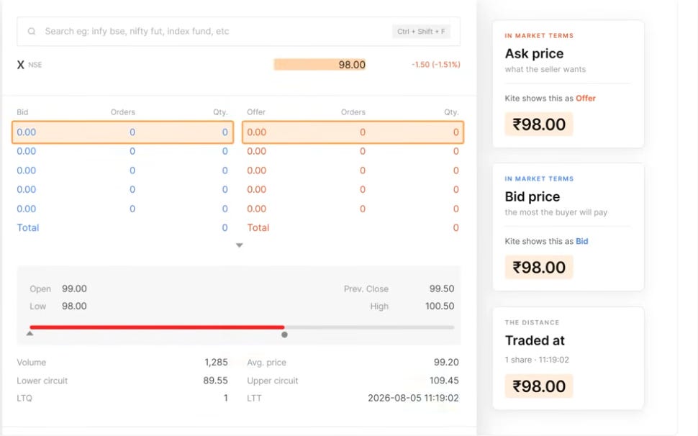Click the search magnifier icon
The image size is (698, 436).
click(x=32, y=31)
